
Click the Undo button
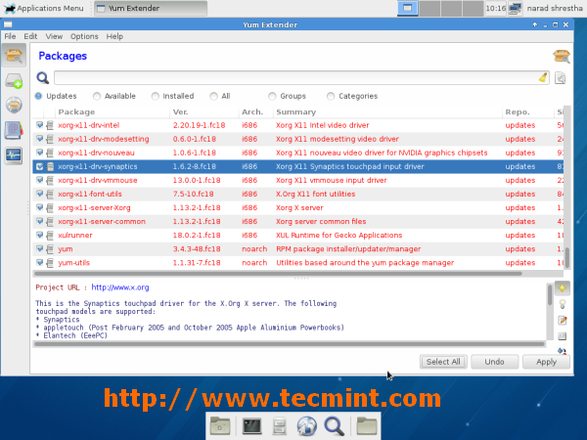click(494, 362)
